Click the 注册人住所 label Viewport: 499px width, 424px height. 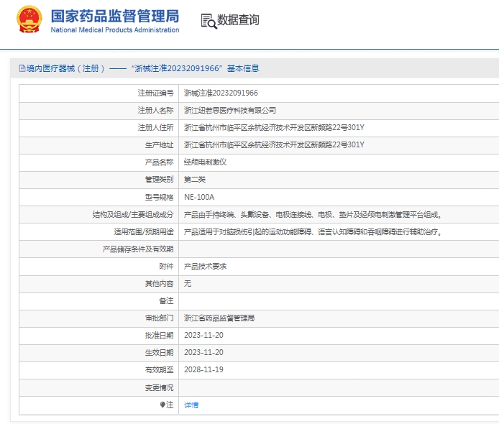point(155,127)
